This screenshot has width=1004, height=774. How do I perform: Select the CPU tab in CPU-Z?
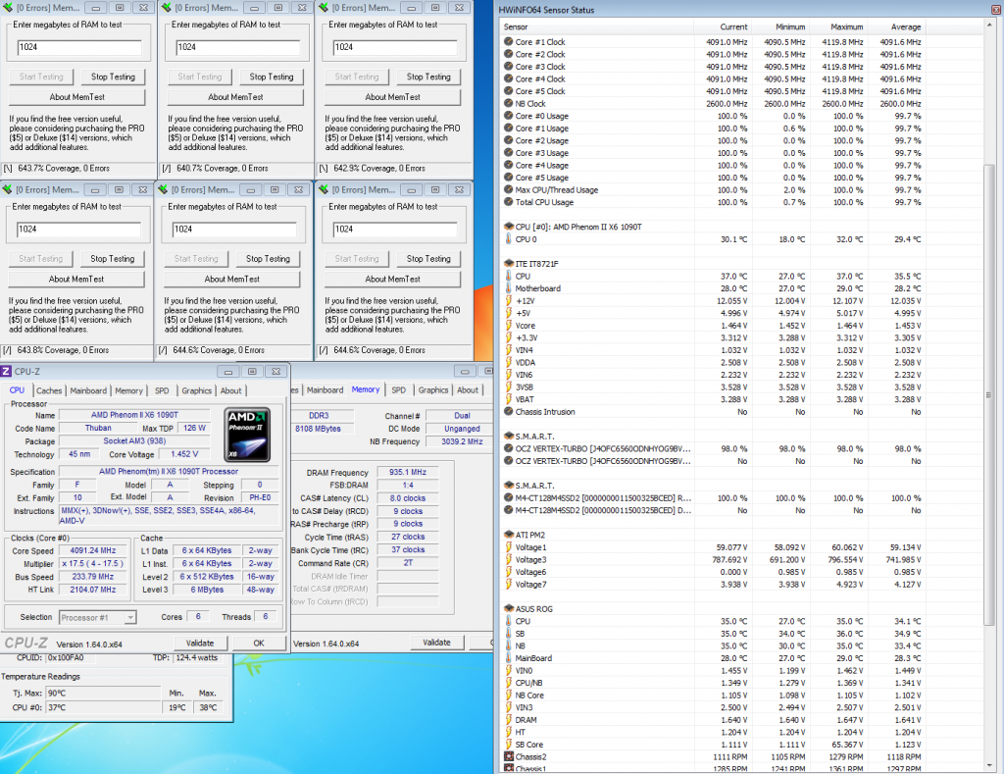pyautogui.click(x=18, y=390)
